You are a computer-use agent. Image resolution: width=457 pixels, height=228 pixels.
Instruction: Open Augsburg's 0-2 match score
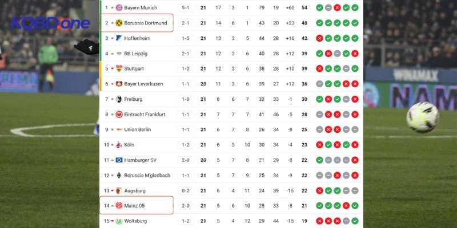click(x=186, y=190)
